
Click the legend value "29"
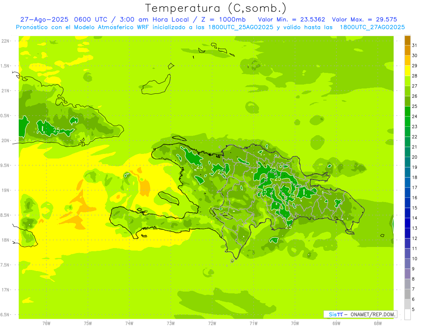415,65
